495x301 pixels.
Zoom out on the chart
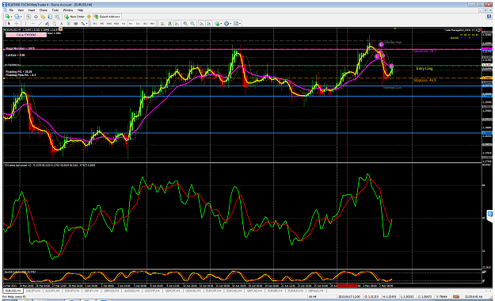click(192, 24)
